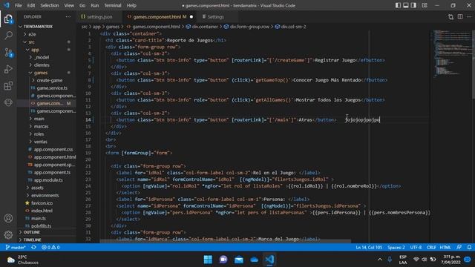Click the master branch status item
This screenshot has width=475, height=267.
pyautogui.click(x=16, y=247)
